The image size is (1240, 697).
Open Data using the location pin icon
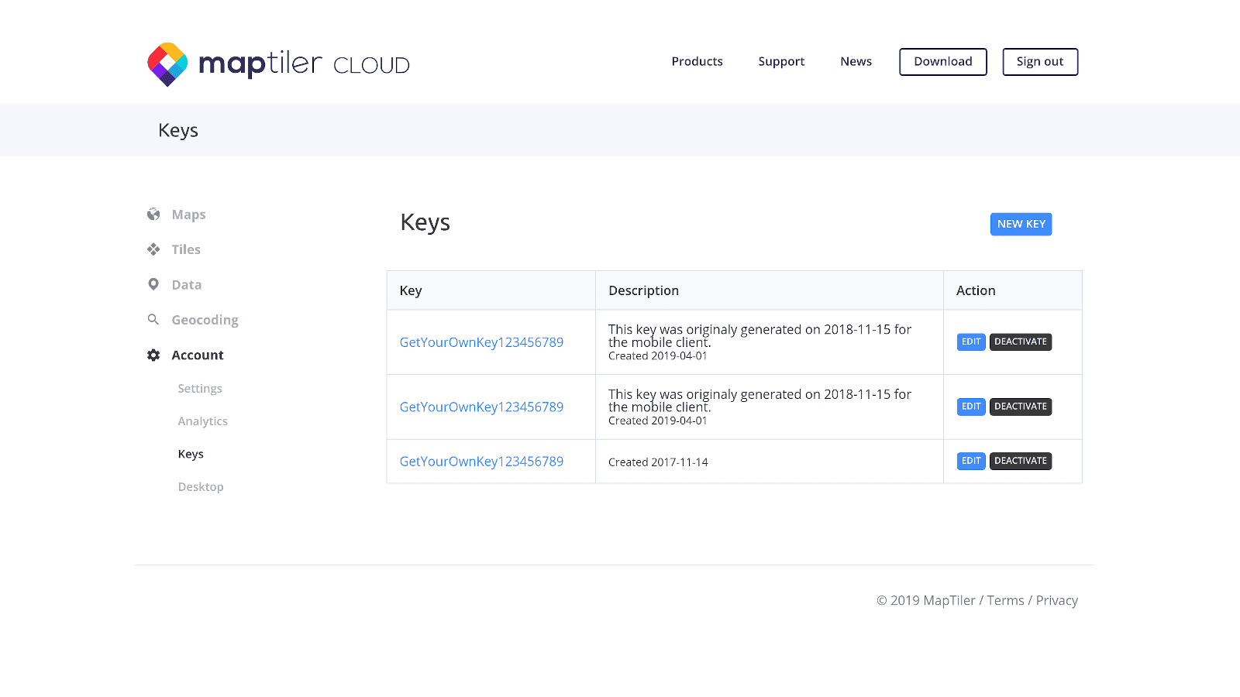coord(153,284)
